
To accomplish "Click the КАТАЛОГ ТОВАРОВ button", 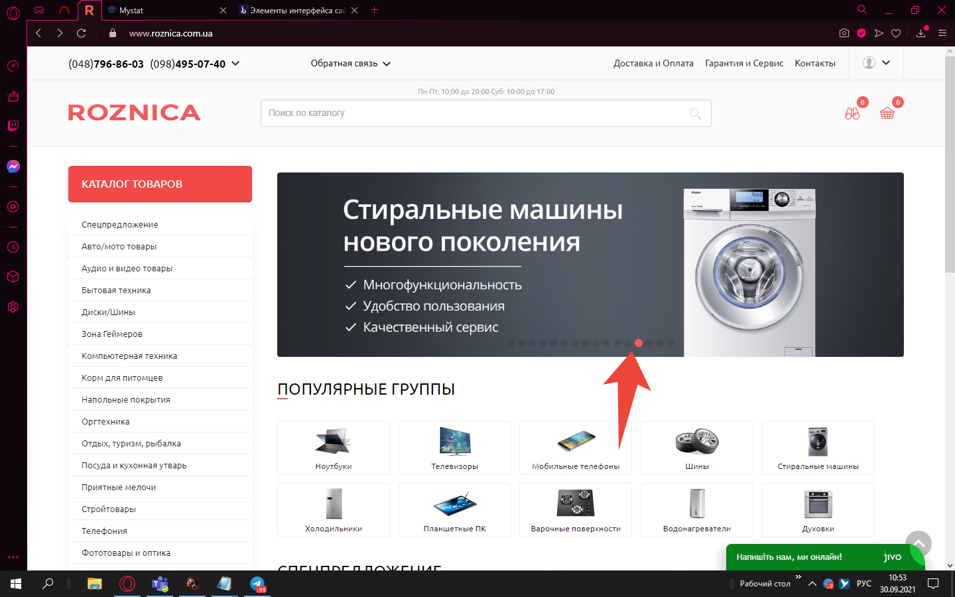I will 160,184.
